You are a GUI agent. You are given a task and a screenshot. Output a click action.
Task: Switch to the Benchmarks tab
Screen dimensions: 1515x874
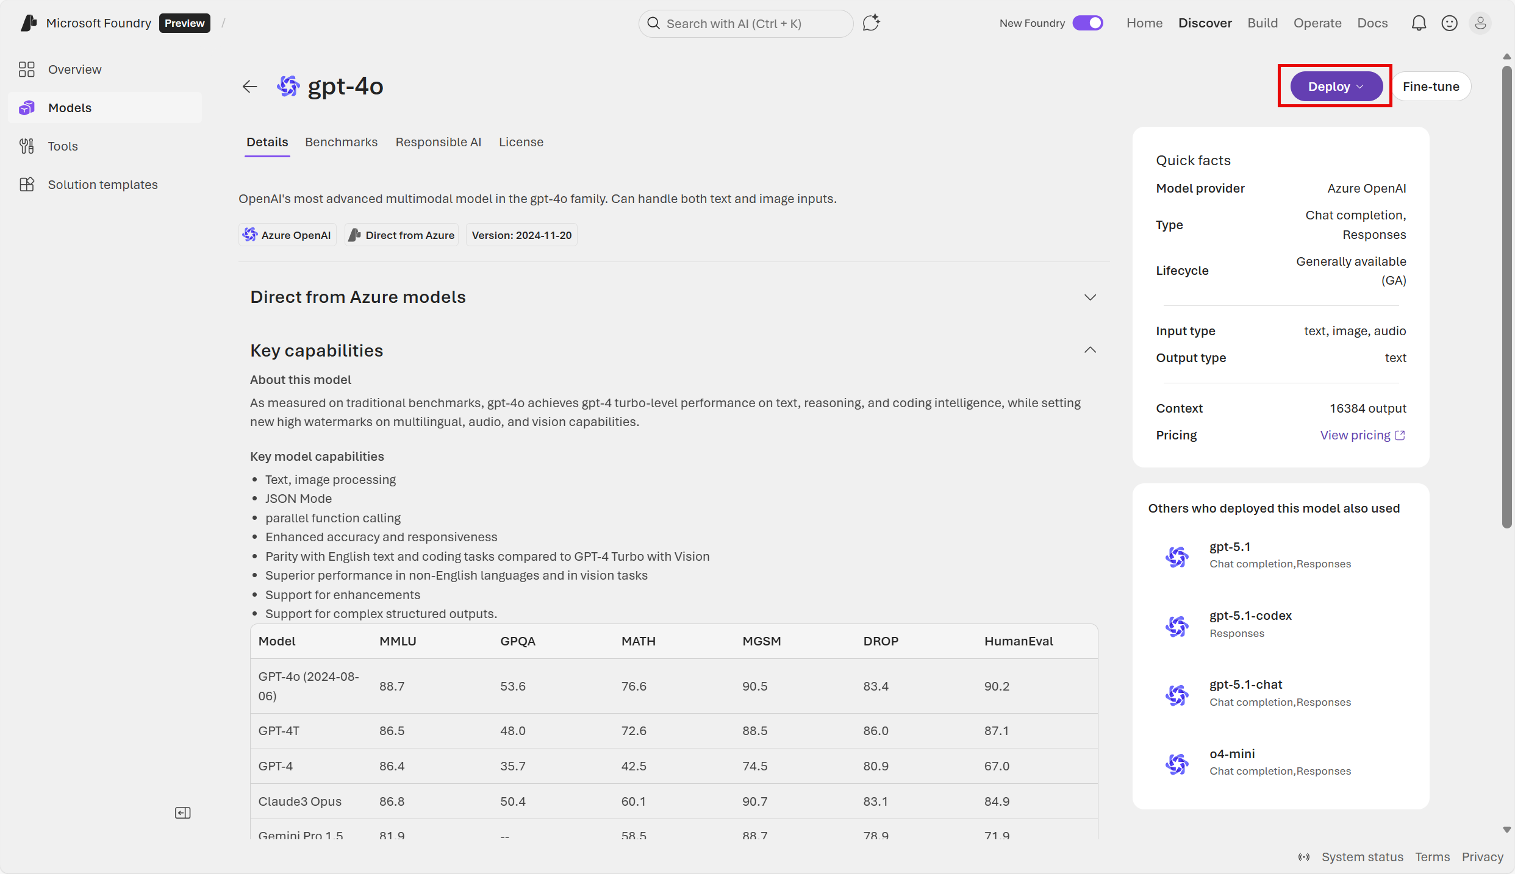coord(342,142)
